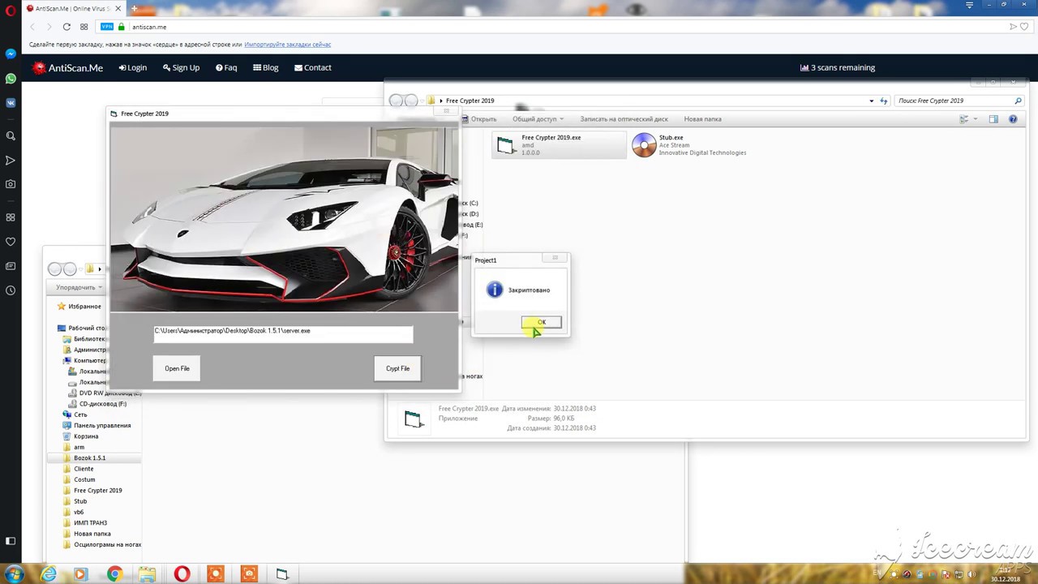Image resolution: width=1038 pixels, height=584 pixels.
Task: Open VK in Opera sidebar
Action: click(x=11, y=103)
